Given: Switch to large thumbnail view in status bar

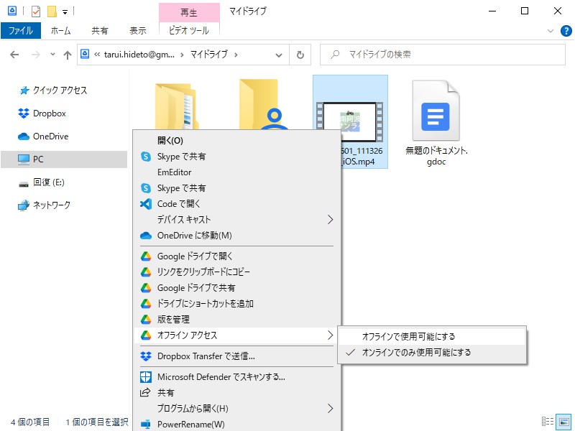Looking at the screenshot, I should point(561,422).
